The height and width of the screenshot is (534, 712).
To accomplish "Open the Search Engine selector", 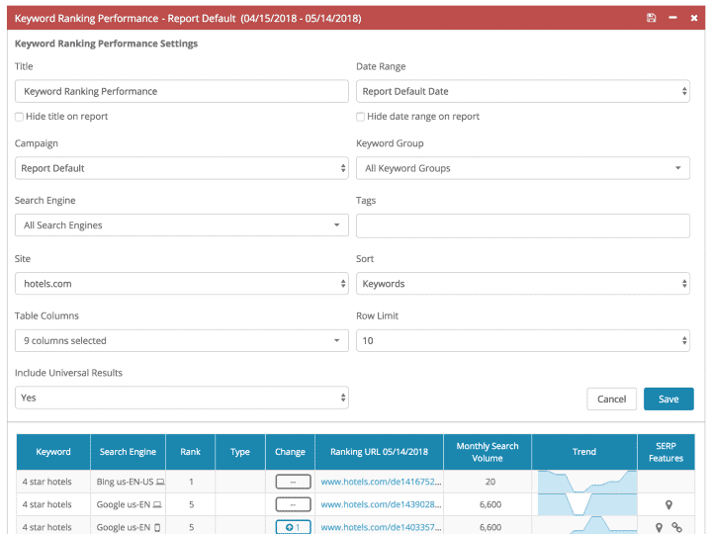I will pyautogui.click(x=181, y=225).
